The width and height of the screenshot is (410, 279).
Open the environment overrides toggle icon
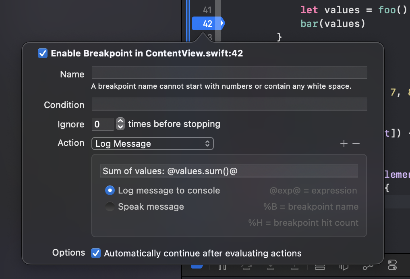tap(392, 265)
